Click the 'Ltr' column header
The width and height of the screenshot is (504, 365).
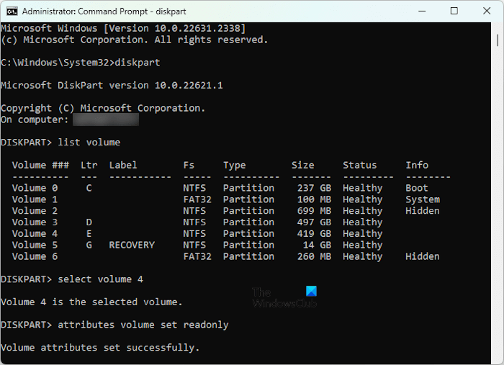pyautogui.click(x=89, y=165)
